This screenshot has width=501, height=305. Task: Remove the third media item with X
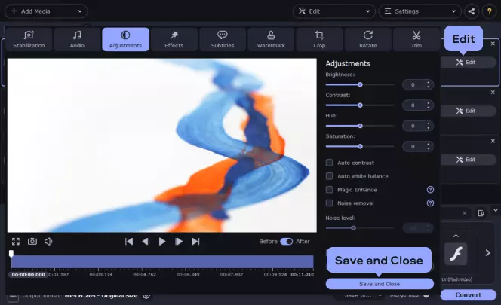point(493,141)
